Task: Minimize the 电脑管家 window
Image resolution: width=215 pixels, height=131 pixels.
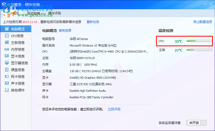Action: 205,4
